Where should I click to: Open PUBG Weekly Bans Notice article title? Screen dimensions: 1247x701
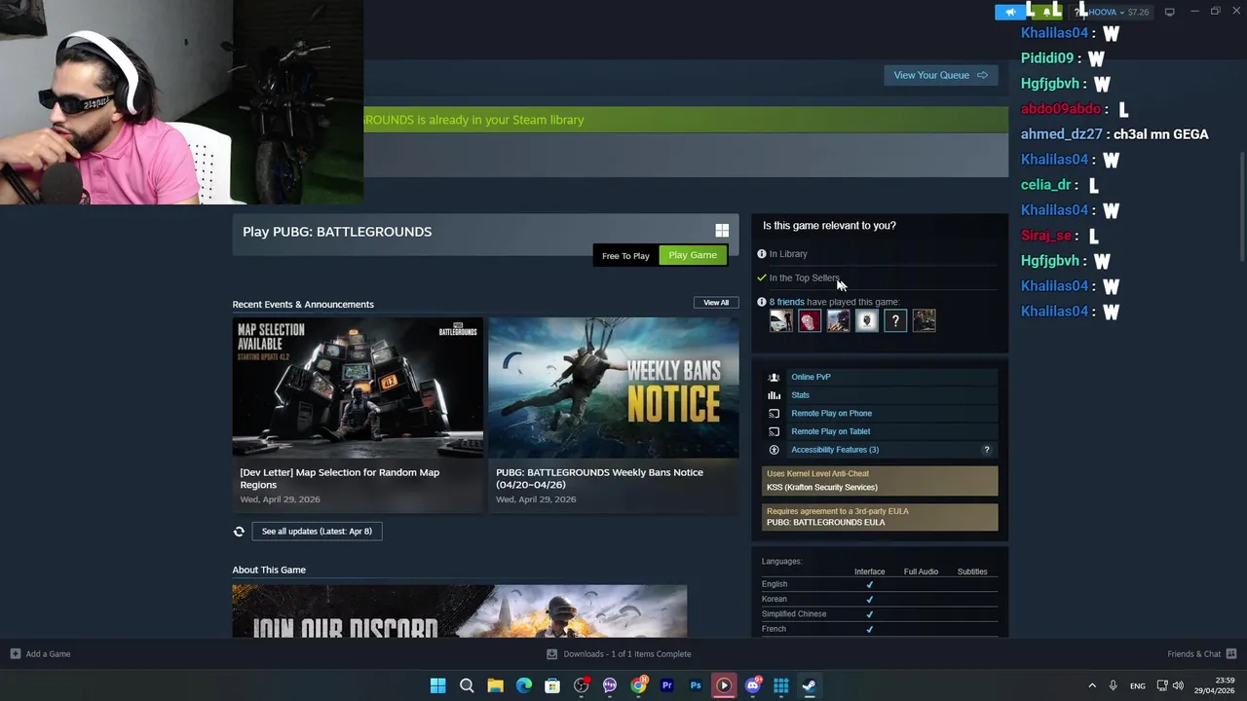[599, 478]
